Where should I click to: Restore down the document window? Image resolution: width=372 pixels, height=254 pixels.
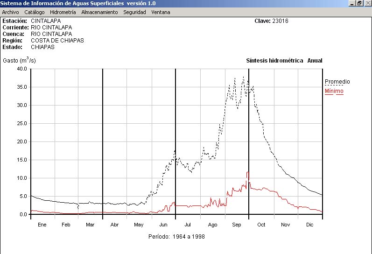click(359, 3)
